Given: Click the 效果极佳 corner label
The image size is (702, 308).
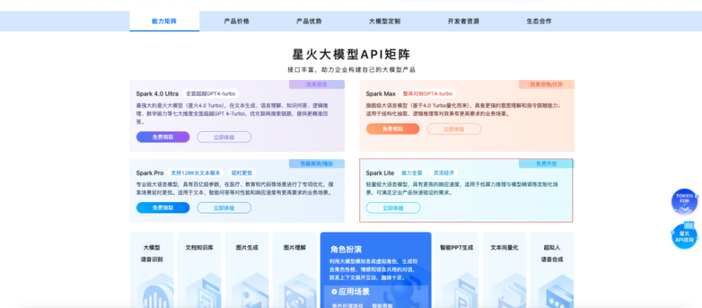Looking at the screenshot, I should 317,85.
